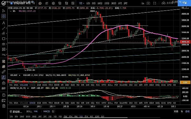The image size is (191, 119).
Task: Open the MACD(12,26,9) dropdown arrow
Action: pos(28,88)
